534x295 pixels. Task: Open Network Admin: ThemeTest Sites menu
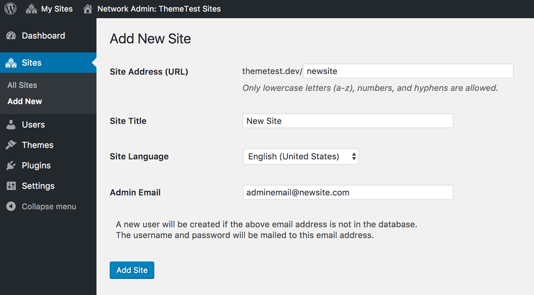(152, 9)
